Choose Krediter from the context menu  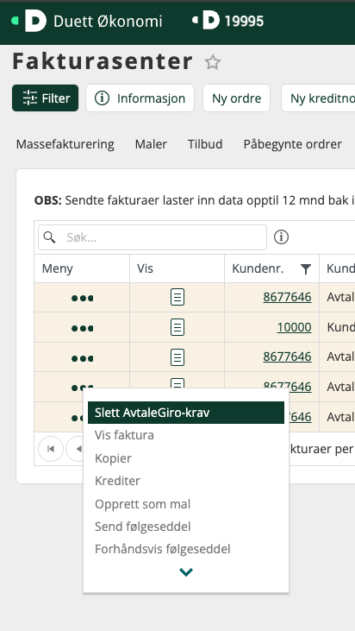pyautogui.click(x=117, y=481)
